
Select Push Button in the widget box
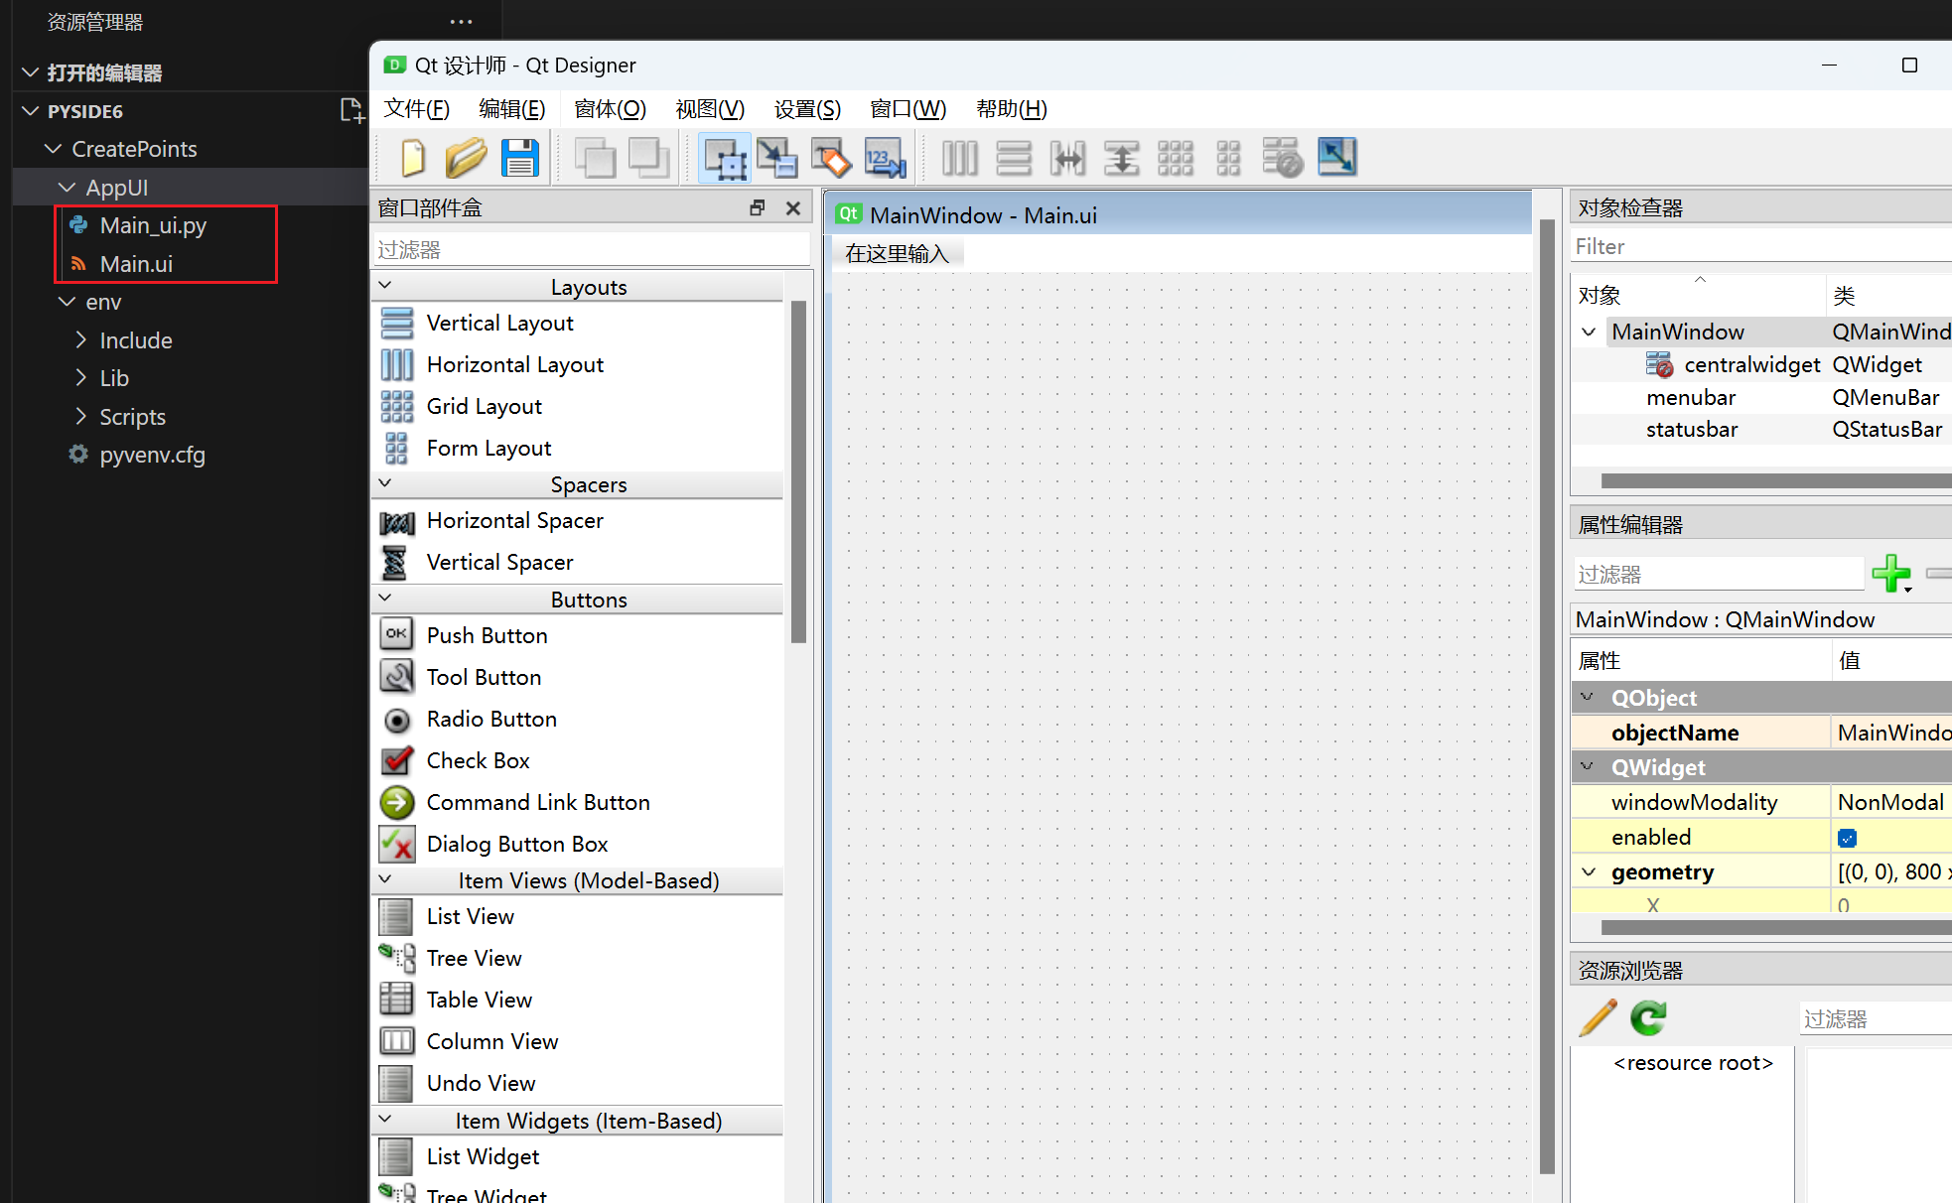487,635
